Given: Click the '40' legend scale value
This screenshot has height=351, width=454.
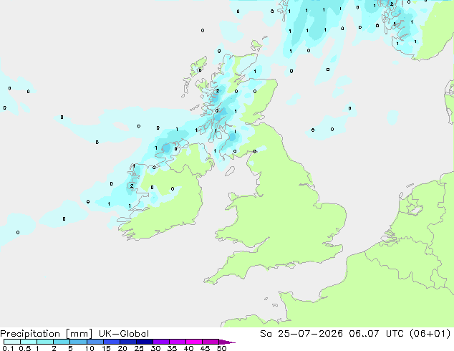Looking at the screenshot, I should click(x=188, y=348).
